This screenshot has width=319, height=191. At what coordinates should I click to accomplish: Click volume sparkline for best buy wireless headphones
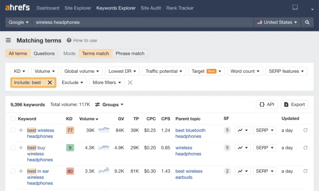pos(104,147)
